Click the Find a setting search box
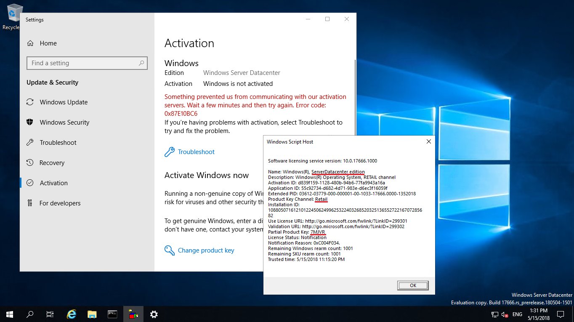This screenshot has height=322, width=574. [87, 63]
